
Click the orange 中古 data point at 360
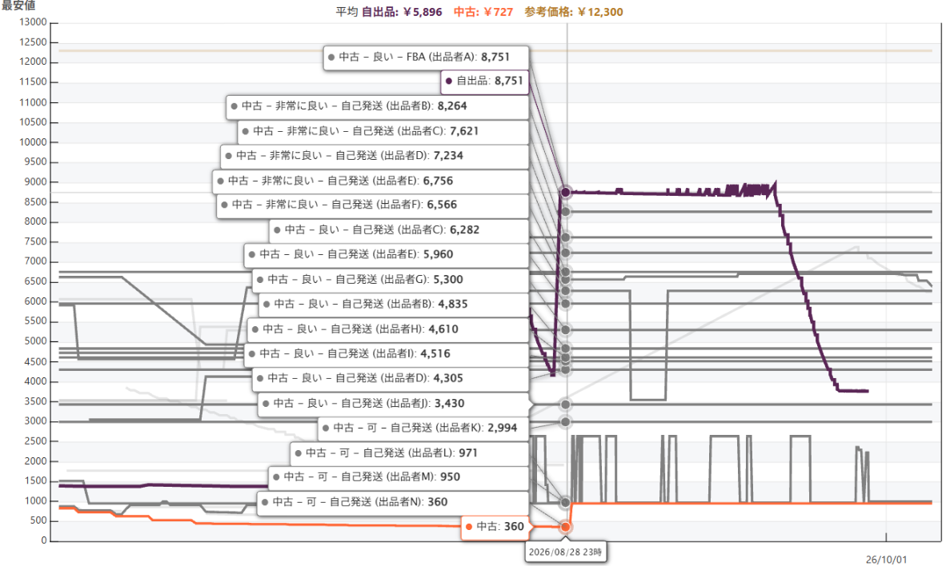tap(565, 527)
